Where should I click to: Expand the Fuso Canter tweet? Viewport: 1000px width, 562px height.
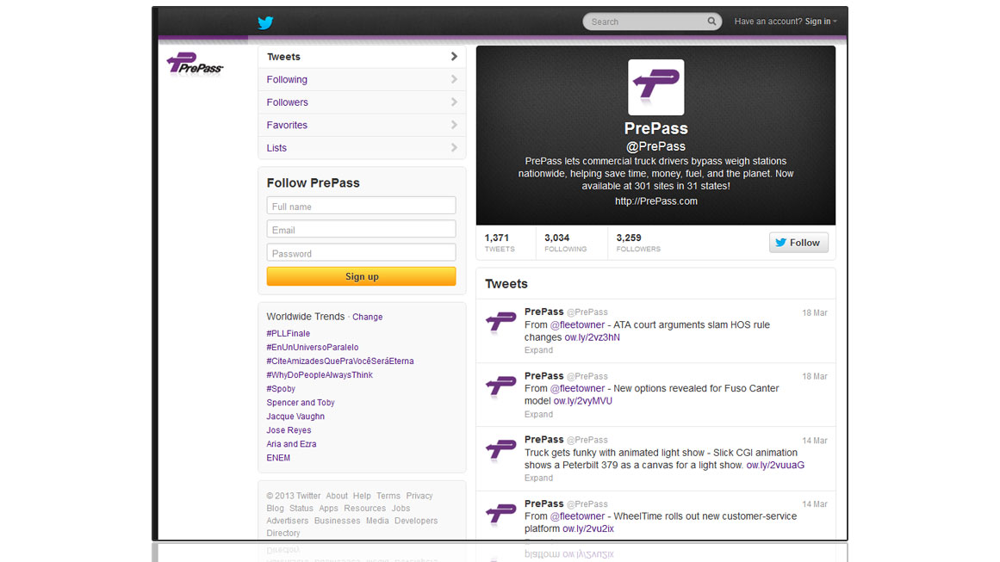[538, 414]
